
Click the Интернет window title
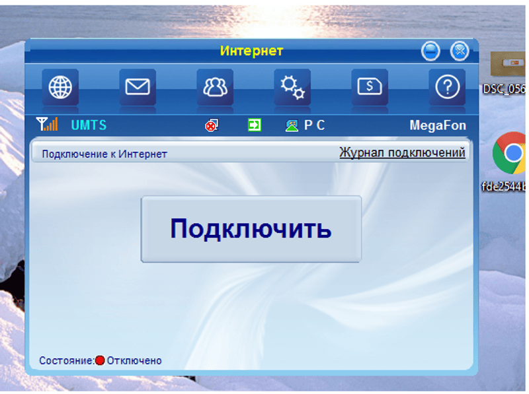click(x=251, y=51)
